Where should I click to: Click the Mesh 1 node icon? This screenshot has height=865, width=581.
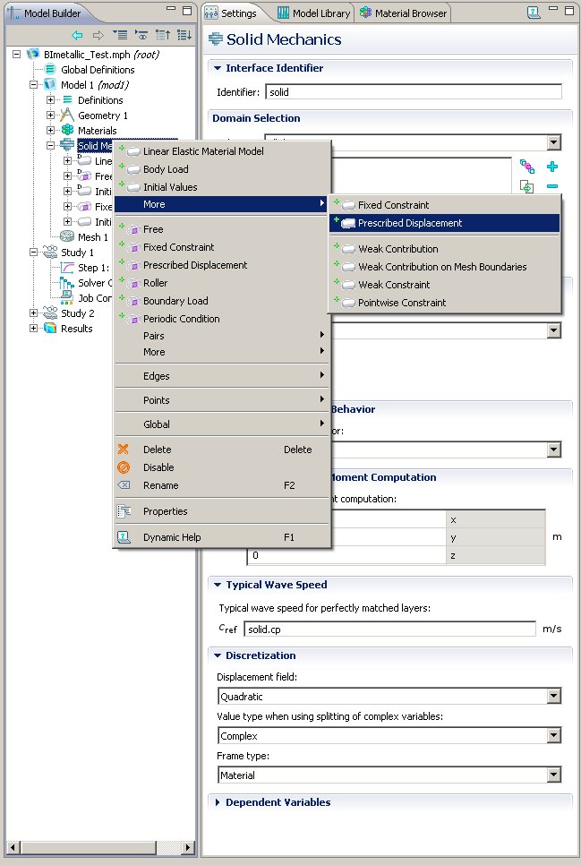coord(66,237)
